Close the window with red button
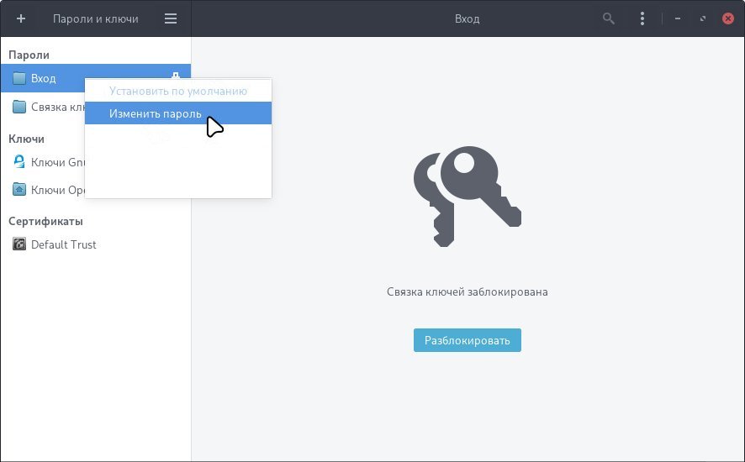 728,18
